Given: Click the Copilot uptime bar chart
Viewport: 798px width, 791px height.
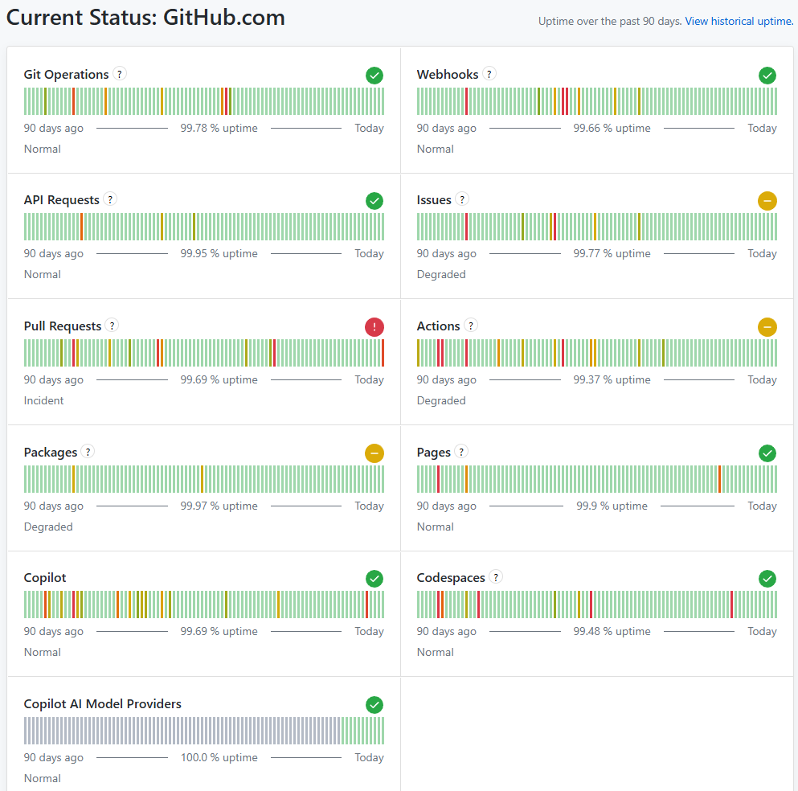Looking at the screenshot, I should point(204,605).
